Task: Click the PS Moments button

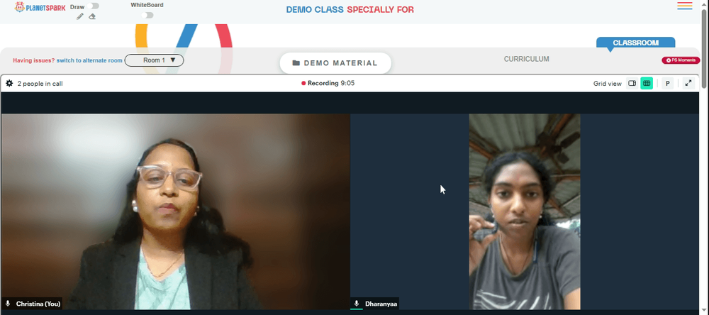Action: tap(681, 60)
